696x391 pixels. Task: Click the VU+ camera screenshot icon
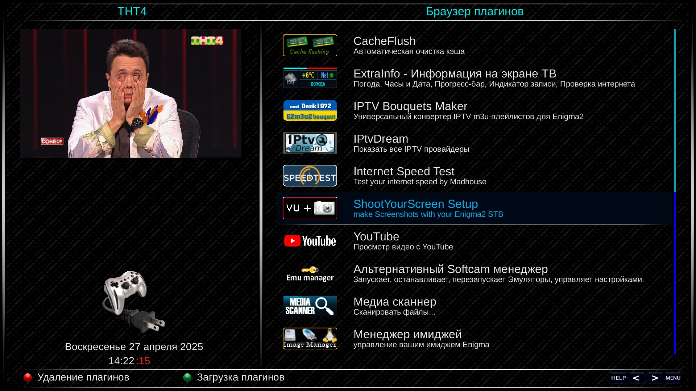[x=310, y=208]
